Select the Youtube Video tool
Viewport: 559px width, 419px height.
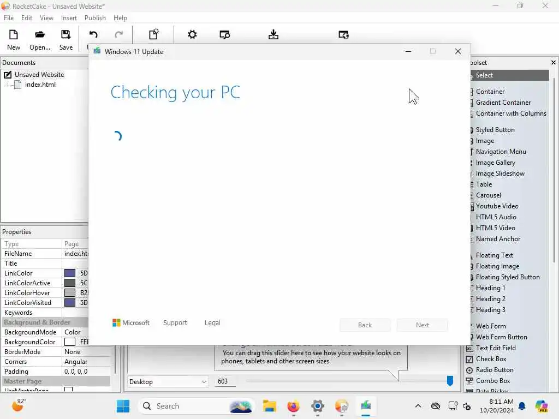coord(497,206)
